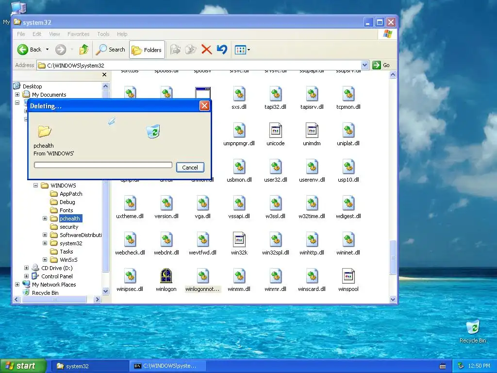Select the winscard.dll file icon
The width and height of the screenshot is (497, 373).
tap(312, 276)
